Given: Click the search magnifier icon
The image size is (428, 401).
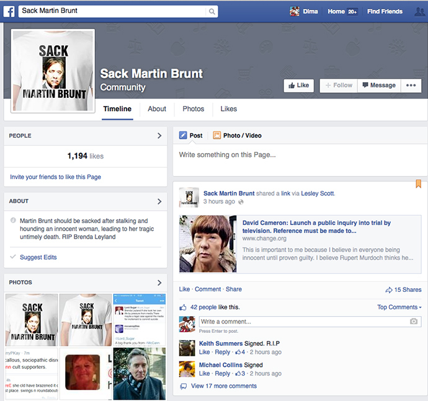Looking at the screenshot, I should (212, 11).
